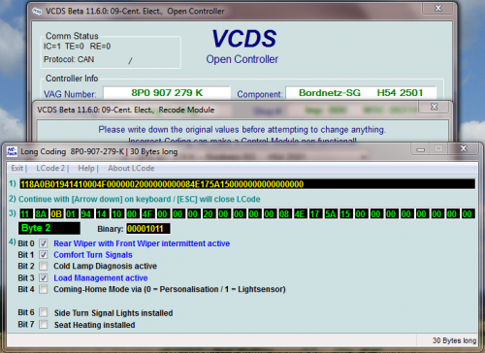Close the Recode Module dialog
This screenshot has height=353, width=485.
[435, 107]
